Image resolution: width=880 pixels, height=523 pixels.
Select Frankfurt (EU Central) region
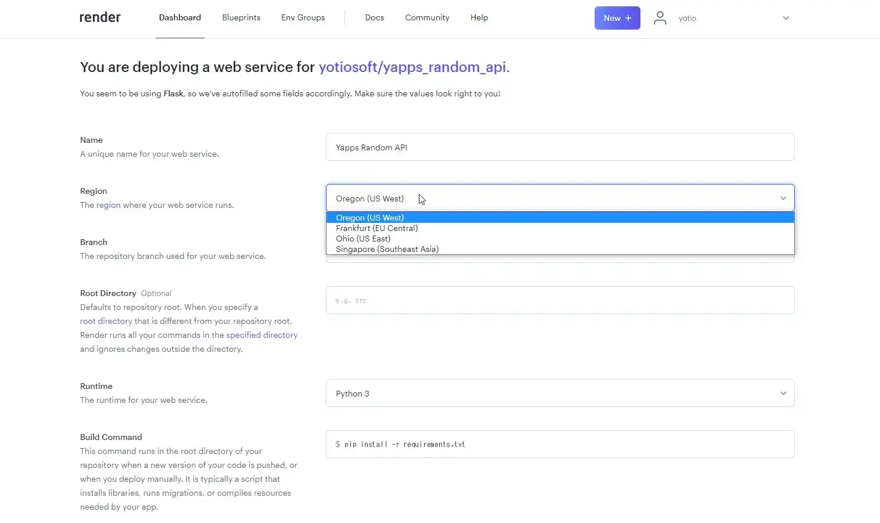pos(560,228)
